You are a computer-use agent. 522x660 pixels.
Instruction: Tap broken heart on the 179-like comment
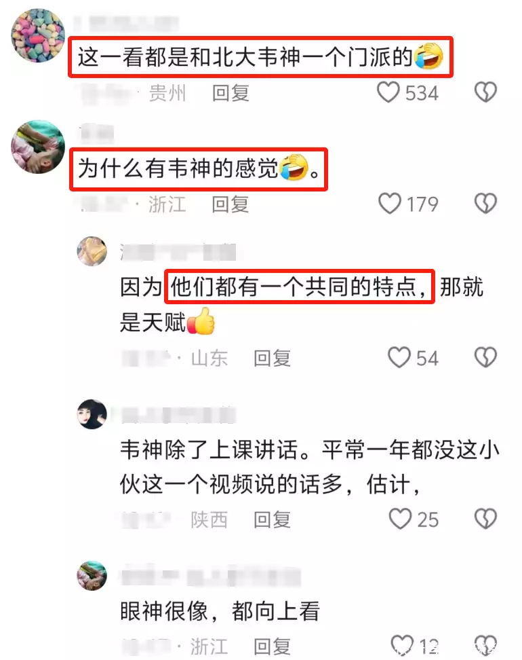(485, 203)
